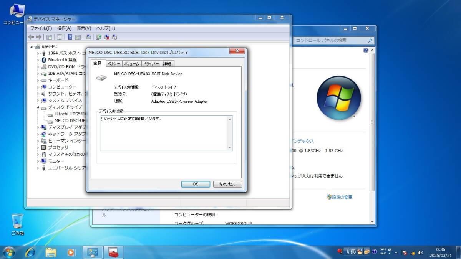Select the ごみ箱 desktop icon

tap(17, 224)
